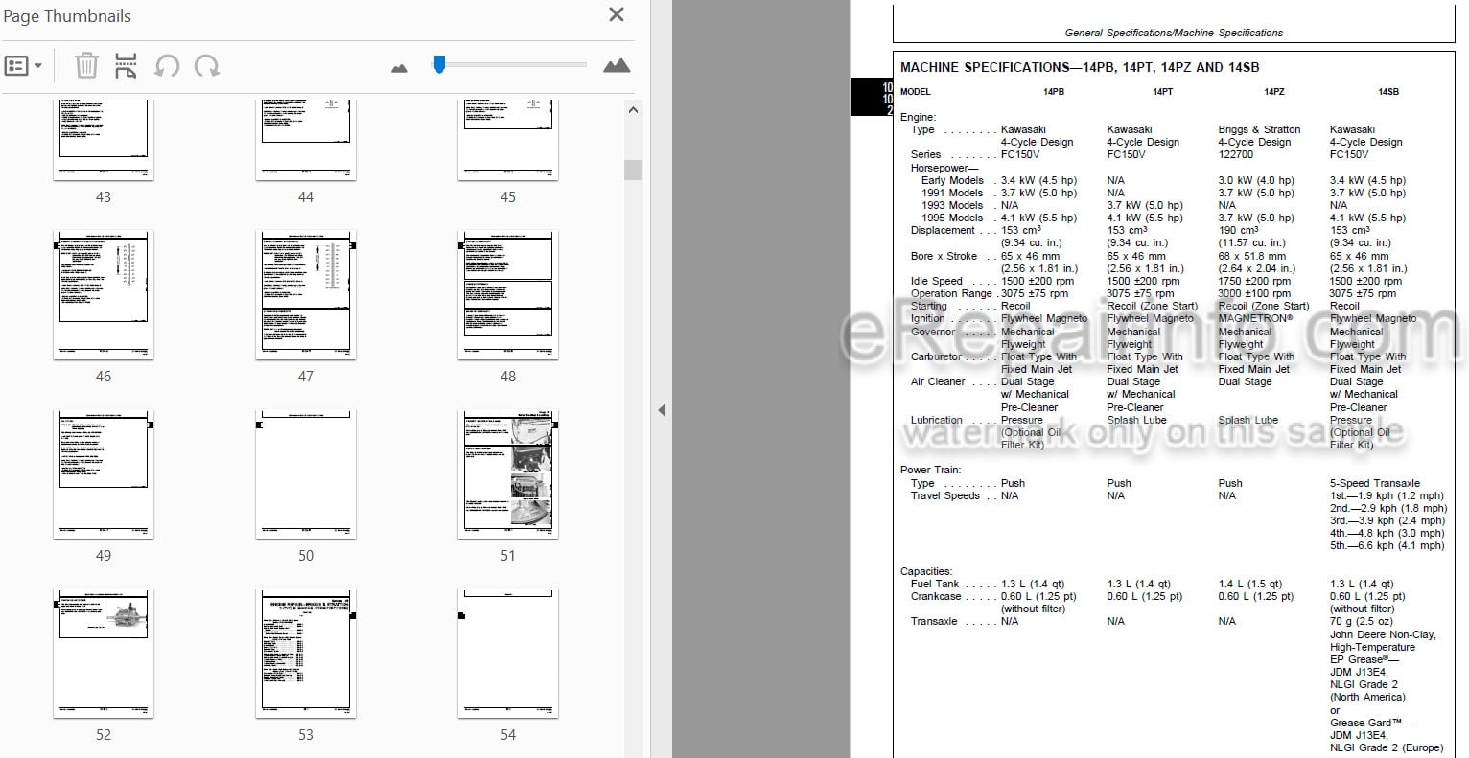The width and height of the screenshot is (1469, 758).
Task: Click the Page Thumbnails panel title
Action: 66,16
